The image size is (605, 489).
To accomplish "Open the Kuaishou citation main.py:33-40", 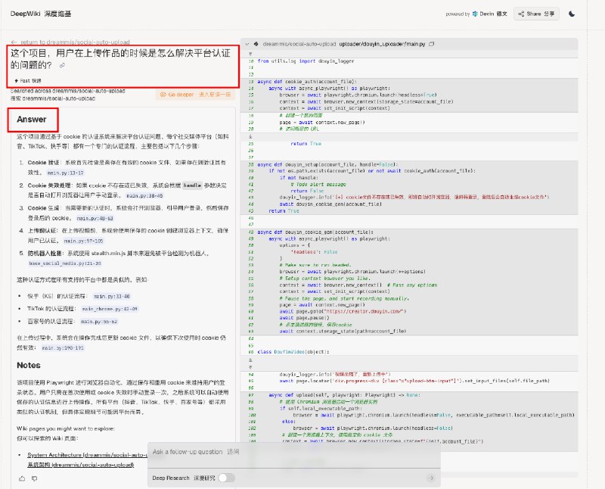I will (x=112, y=296).
